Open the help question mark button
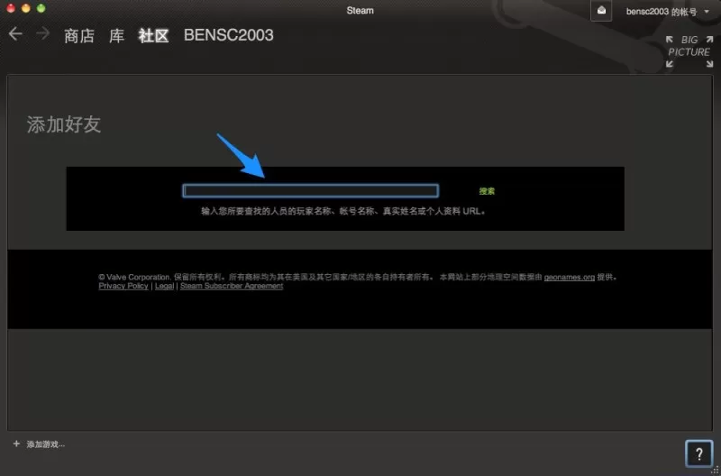The height and width of the screenshot is (476, 721). click(699, 454)
